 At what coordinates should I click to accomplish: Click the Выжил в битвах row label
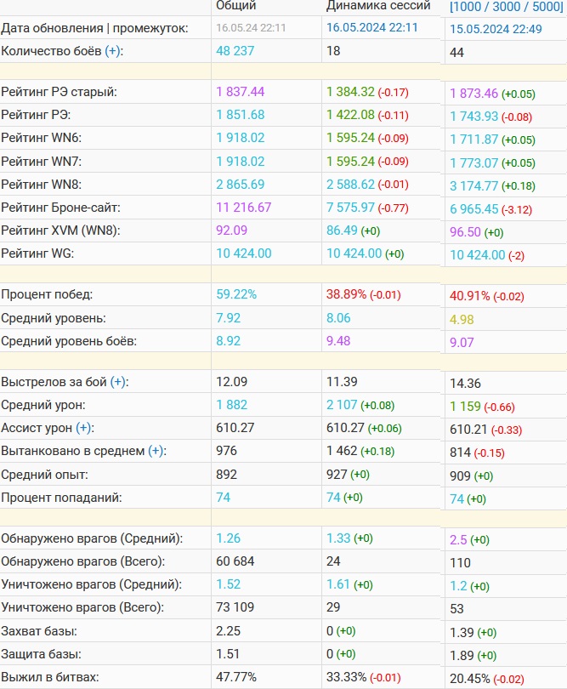coord(50,677)
